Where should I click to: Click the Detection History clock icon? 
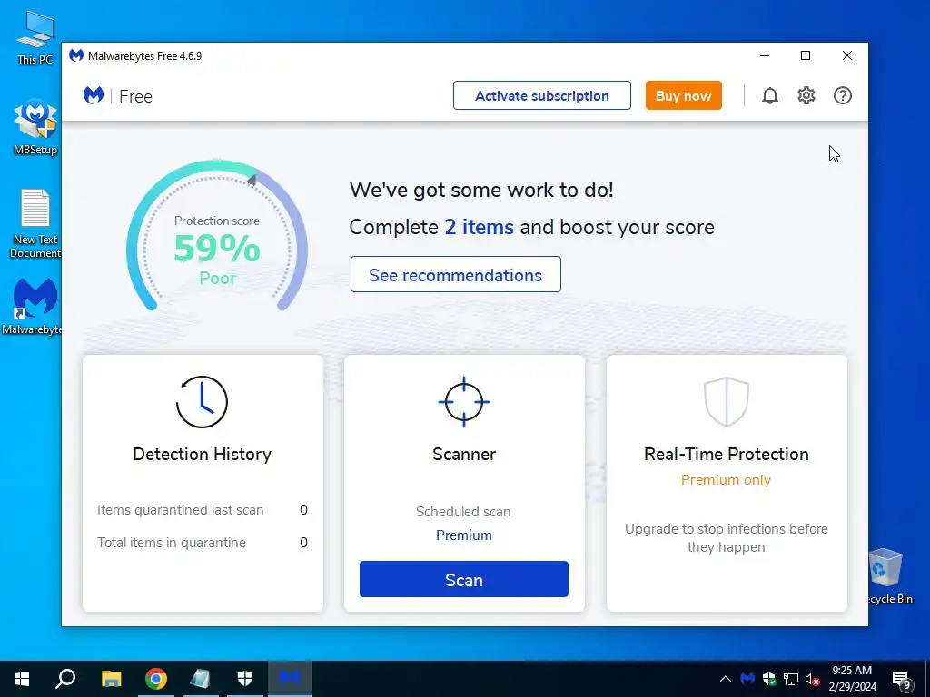[x=202, y=402]
